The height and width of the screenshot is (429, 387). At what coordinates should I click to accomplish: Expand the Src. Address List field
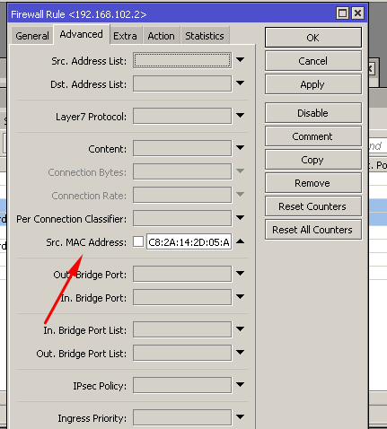(x=240, y=60)
